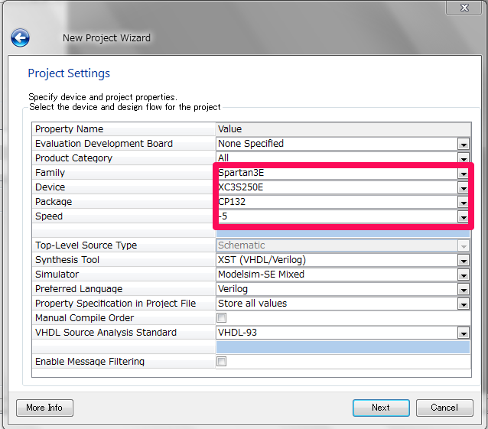This screenshot has width=488, height=429.
Task: Select the Property Name column header
Action: 124,129
